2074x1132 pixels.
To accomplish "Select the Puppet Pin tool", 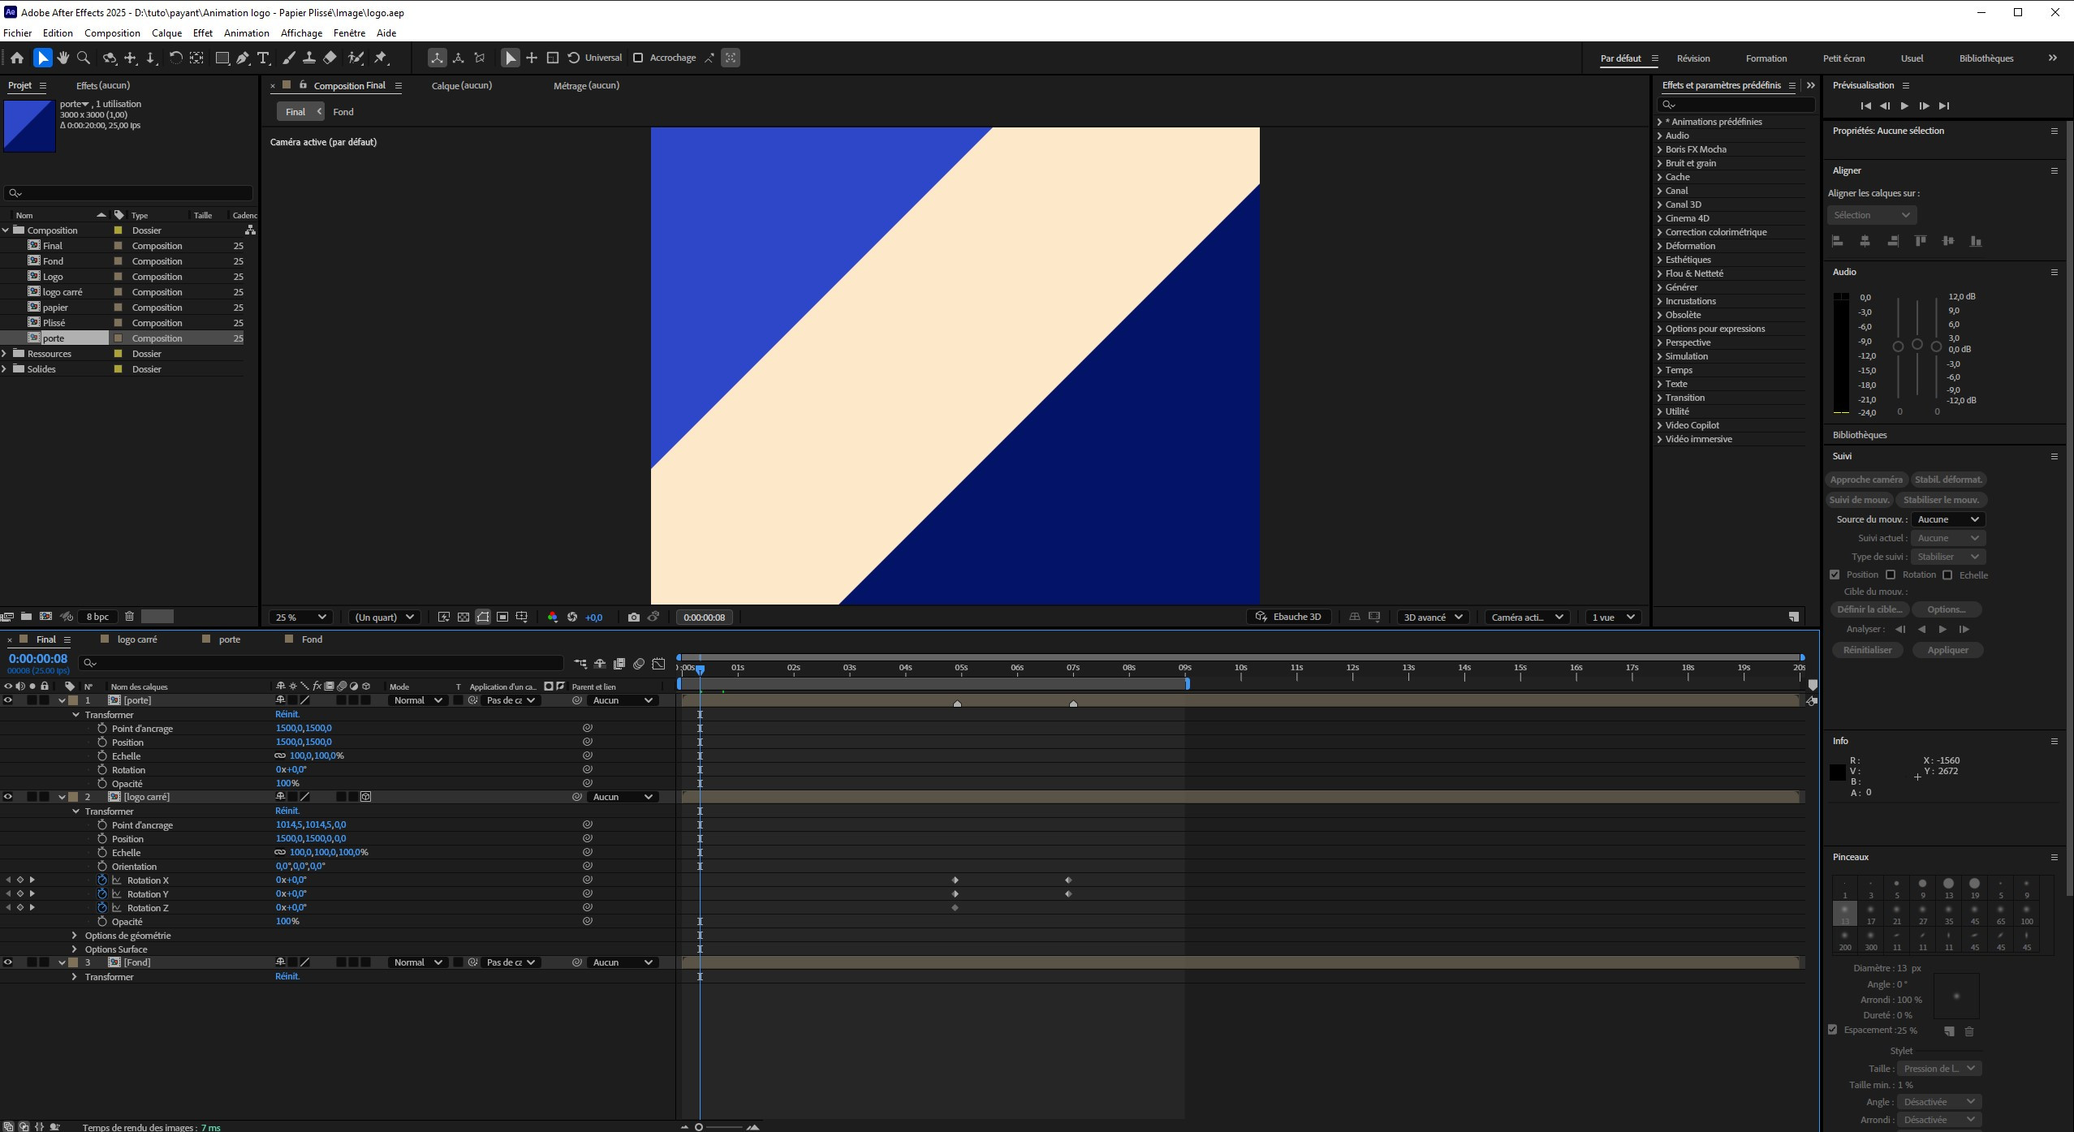I will pyautogui.click(x=381, y=58).
